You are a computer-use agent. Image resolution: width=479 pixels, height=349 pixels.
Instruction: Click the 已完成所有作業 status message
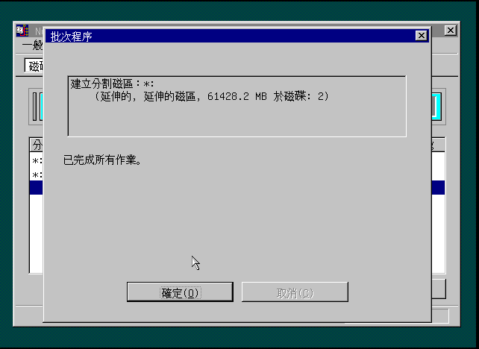102,160
